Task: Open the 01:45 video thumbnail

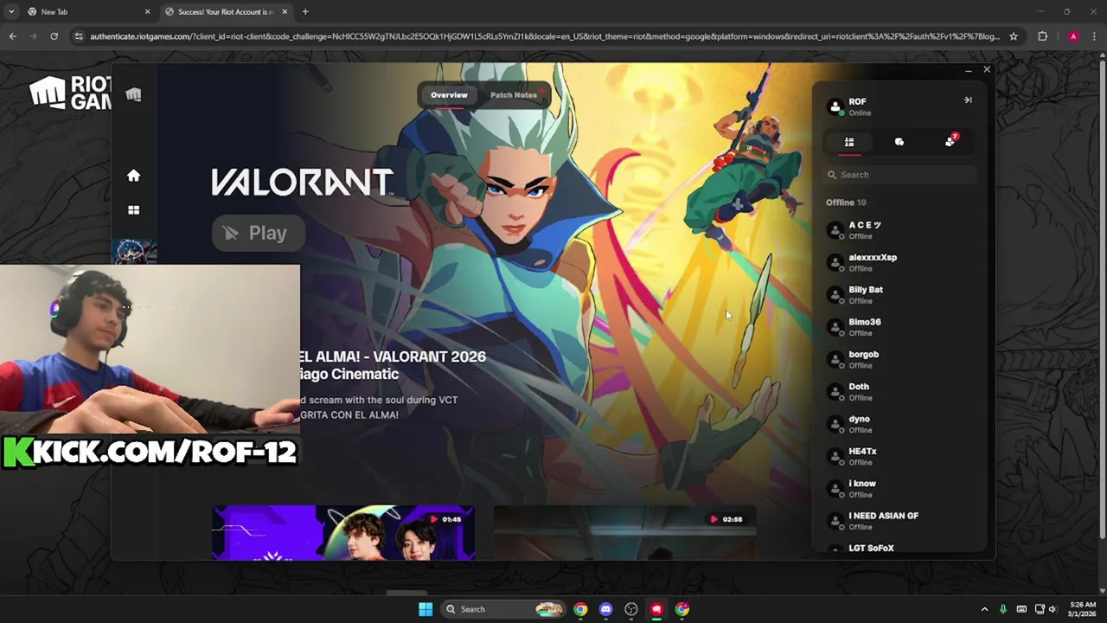Action: click(343, 533)
